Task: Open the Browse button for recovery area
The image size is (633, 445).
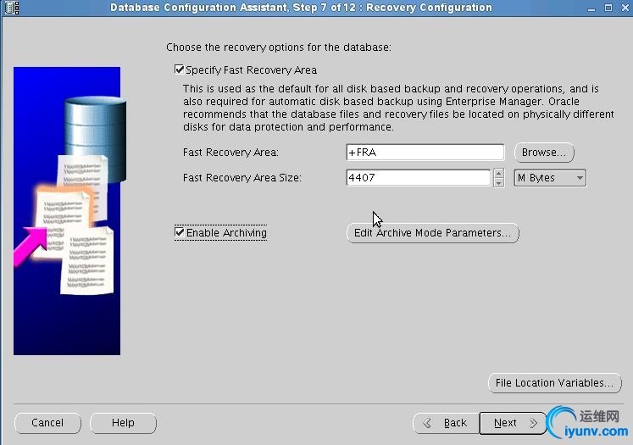Action: tap(544, 153)
